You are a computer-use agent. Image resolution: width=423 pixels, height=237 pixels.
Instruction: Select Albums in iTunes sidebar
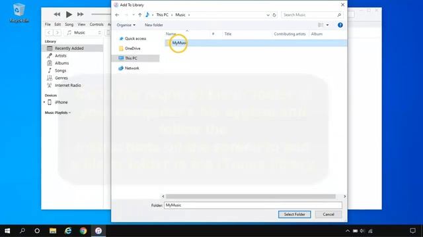tap(61, 63)
